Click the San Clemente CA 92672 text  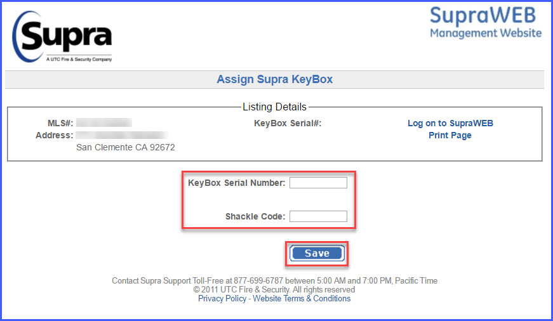(126, 147)
